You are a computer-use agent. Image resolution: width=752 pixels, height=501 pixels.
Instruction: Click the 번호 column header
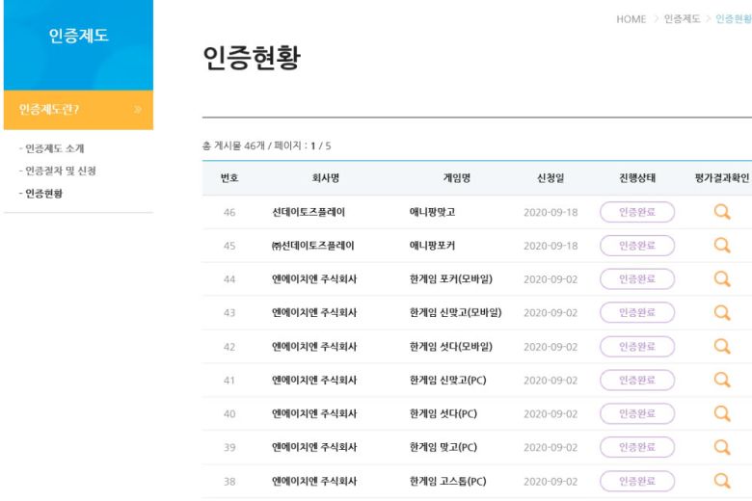coord(229,178)
